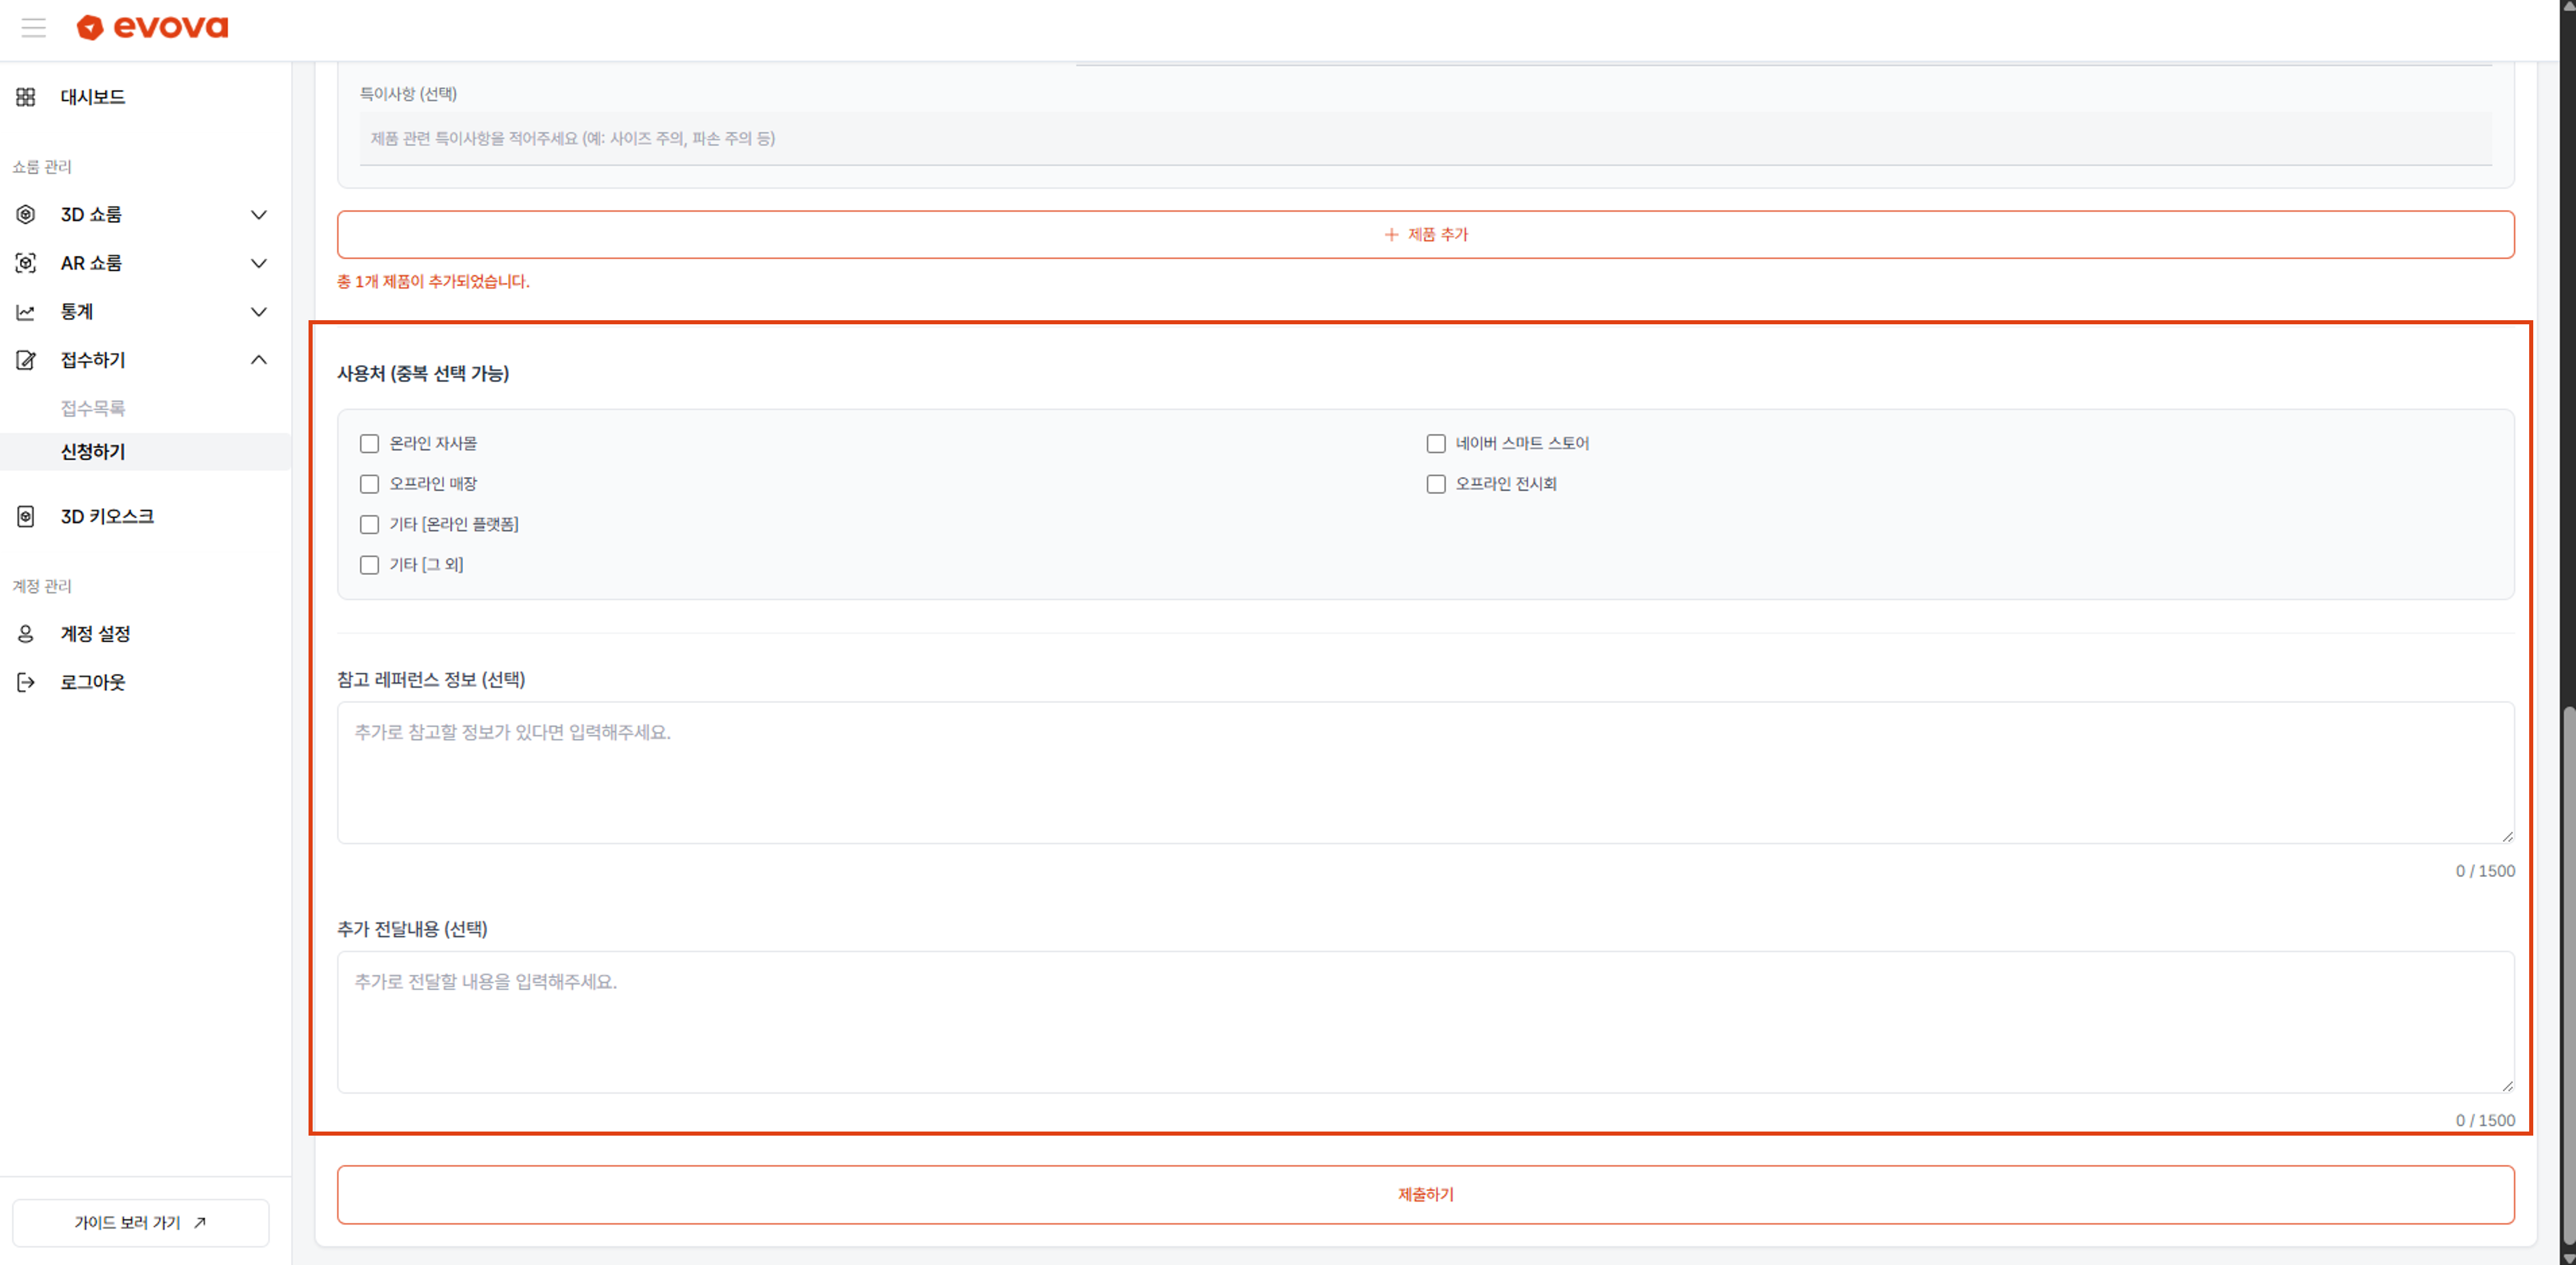Expand the 3D 쇼룸 chevron
The image size is (2576, 1265).
pos(258,214)
